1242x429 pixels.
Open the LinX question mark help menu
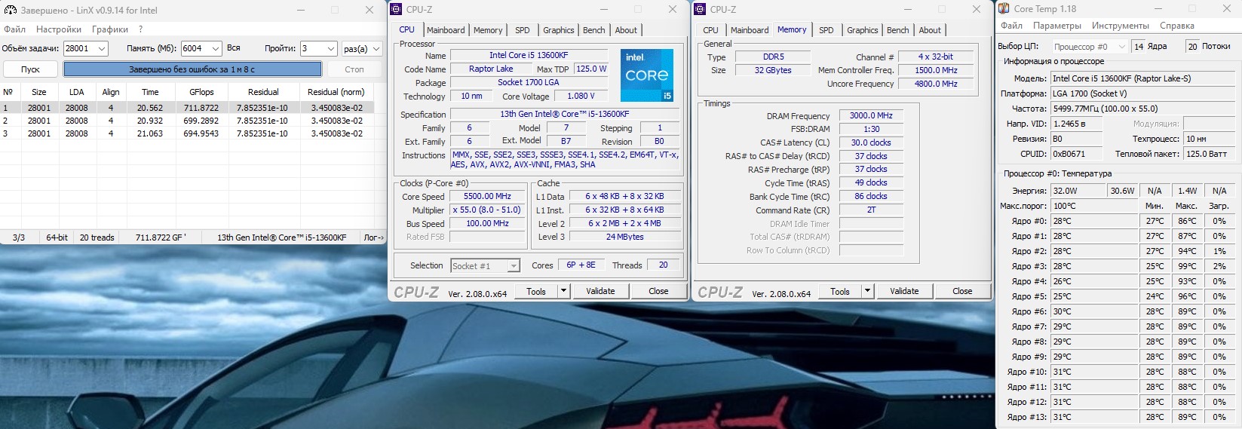coord(141,29)
